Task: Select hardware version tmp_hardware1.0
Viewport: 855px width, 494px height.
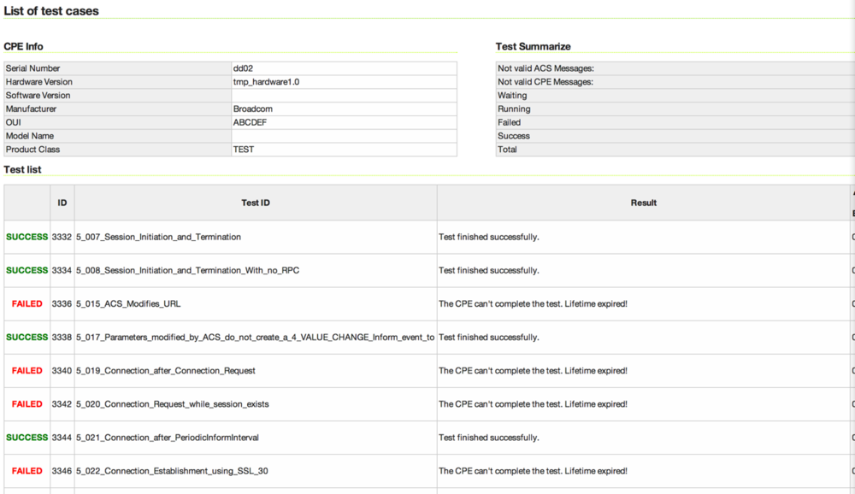Action: (266, 82)
